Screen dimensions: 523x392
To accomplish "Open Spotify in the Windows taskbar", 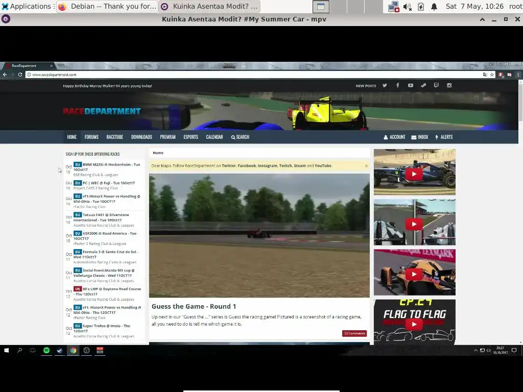I will point(46,350).
